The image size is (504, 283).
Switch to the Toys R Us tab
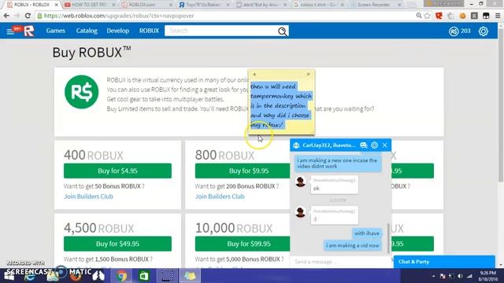click(x=204, y=5)
